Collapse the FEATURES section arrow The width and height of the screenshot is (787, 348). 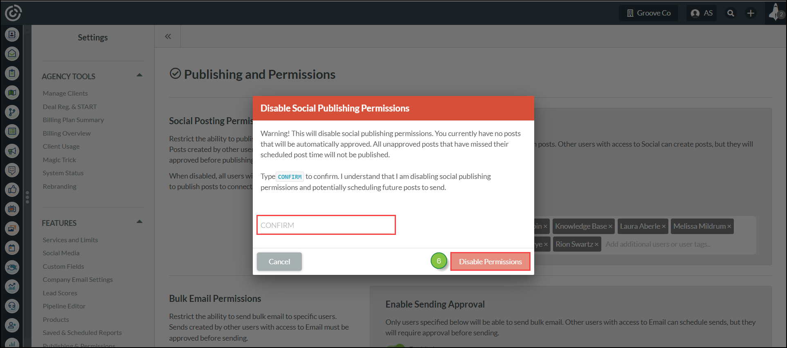click(x=139, y=222)
